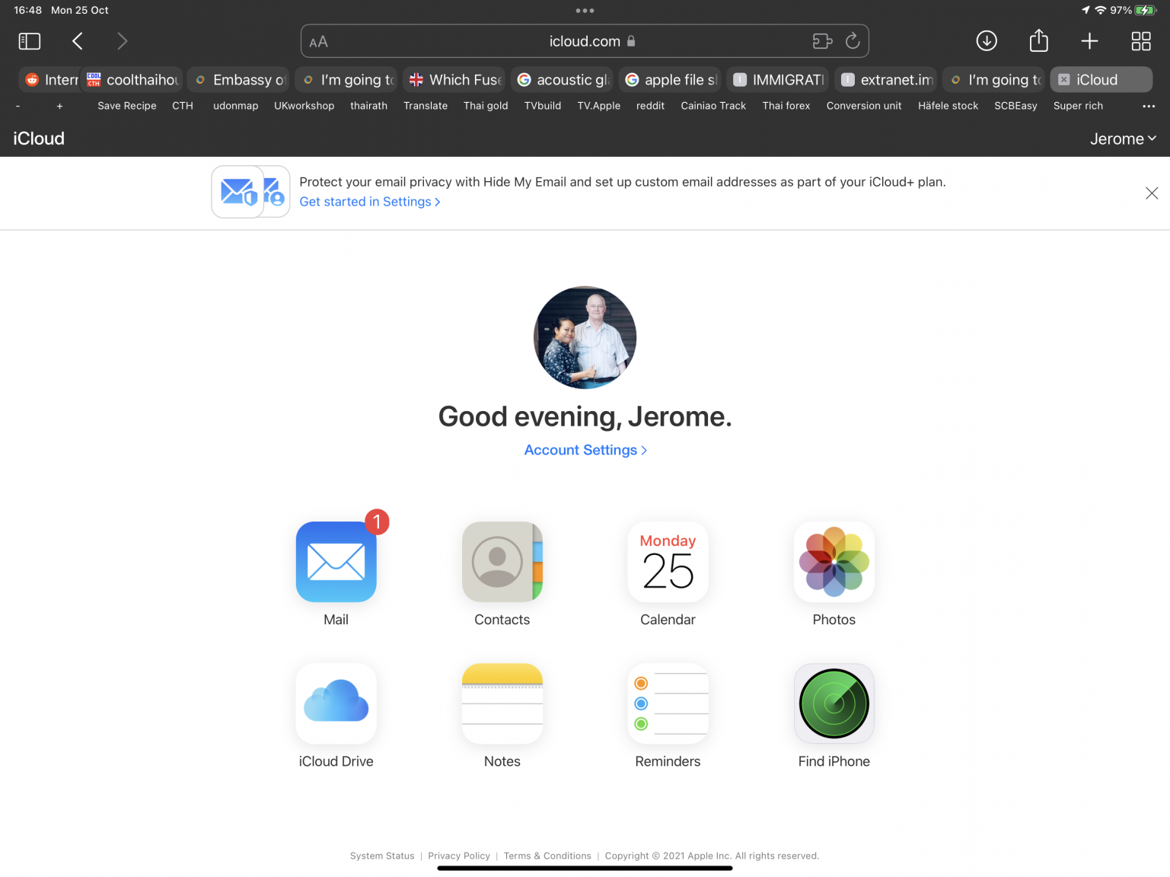This screenshot has height=877, width=1170.
Task: Show more bookmarks via ellipsis
Action: [1149, 106]
